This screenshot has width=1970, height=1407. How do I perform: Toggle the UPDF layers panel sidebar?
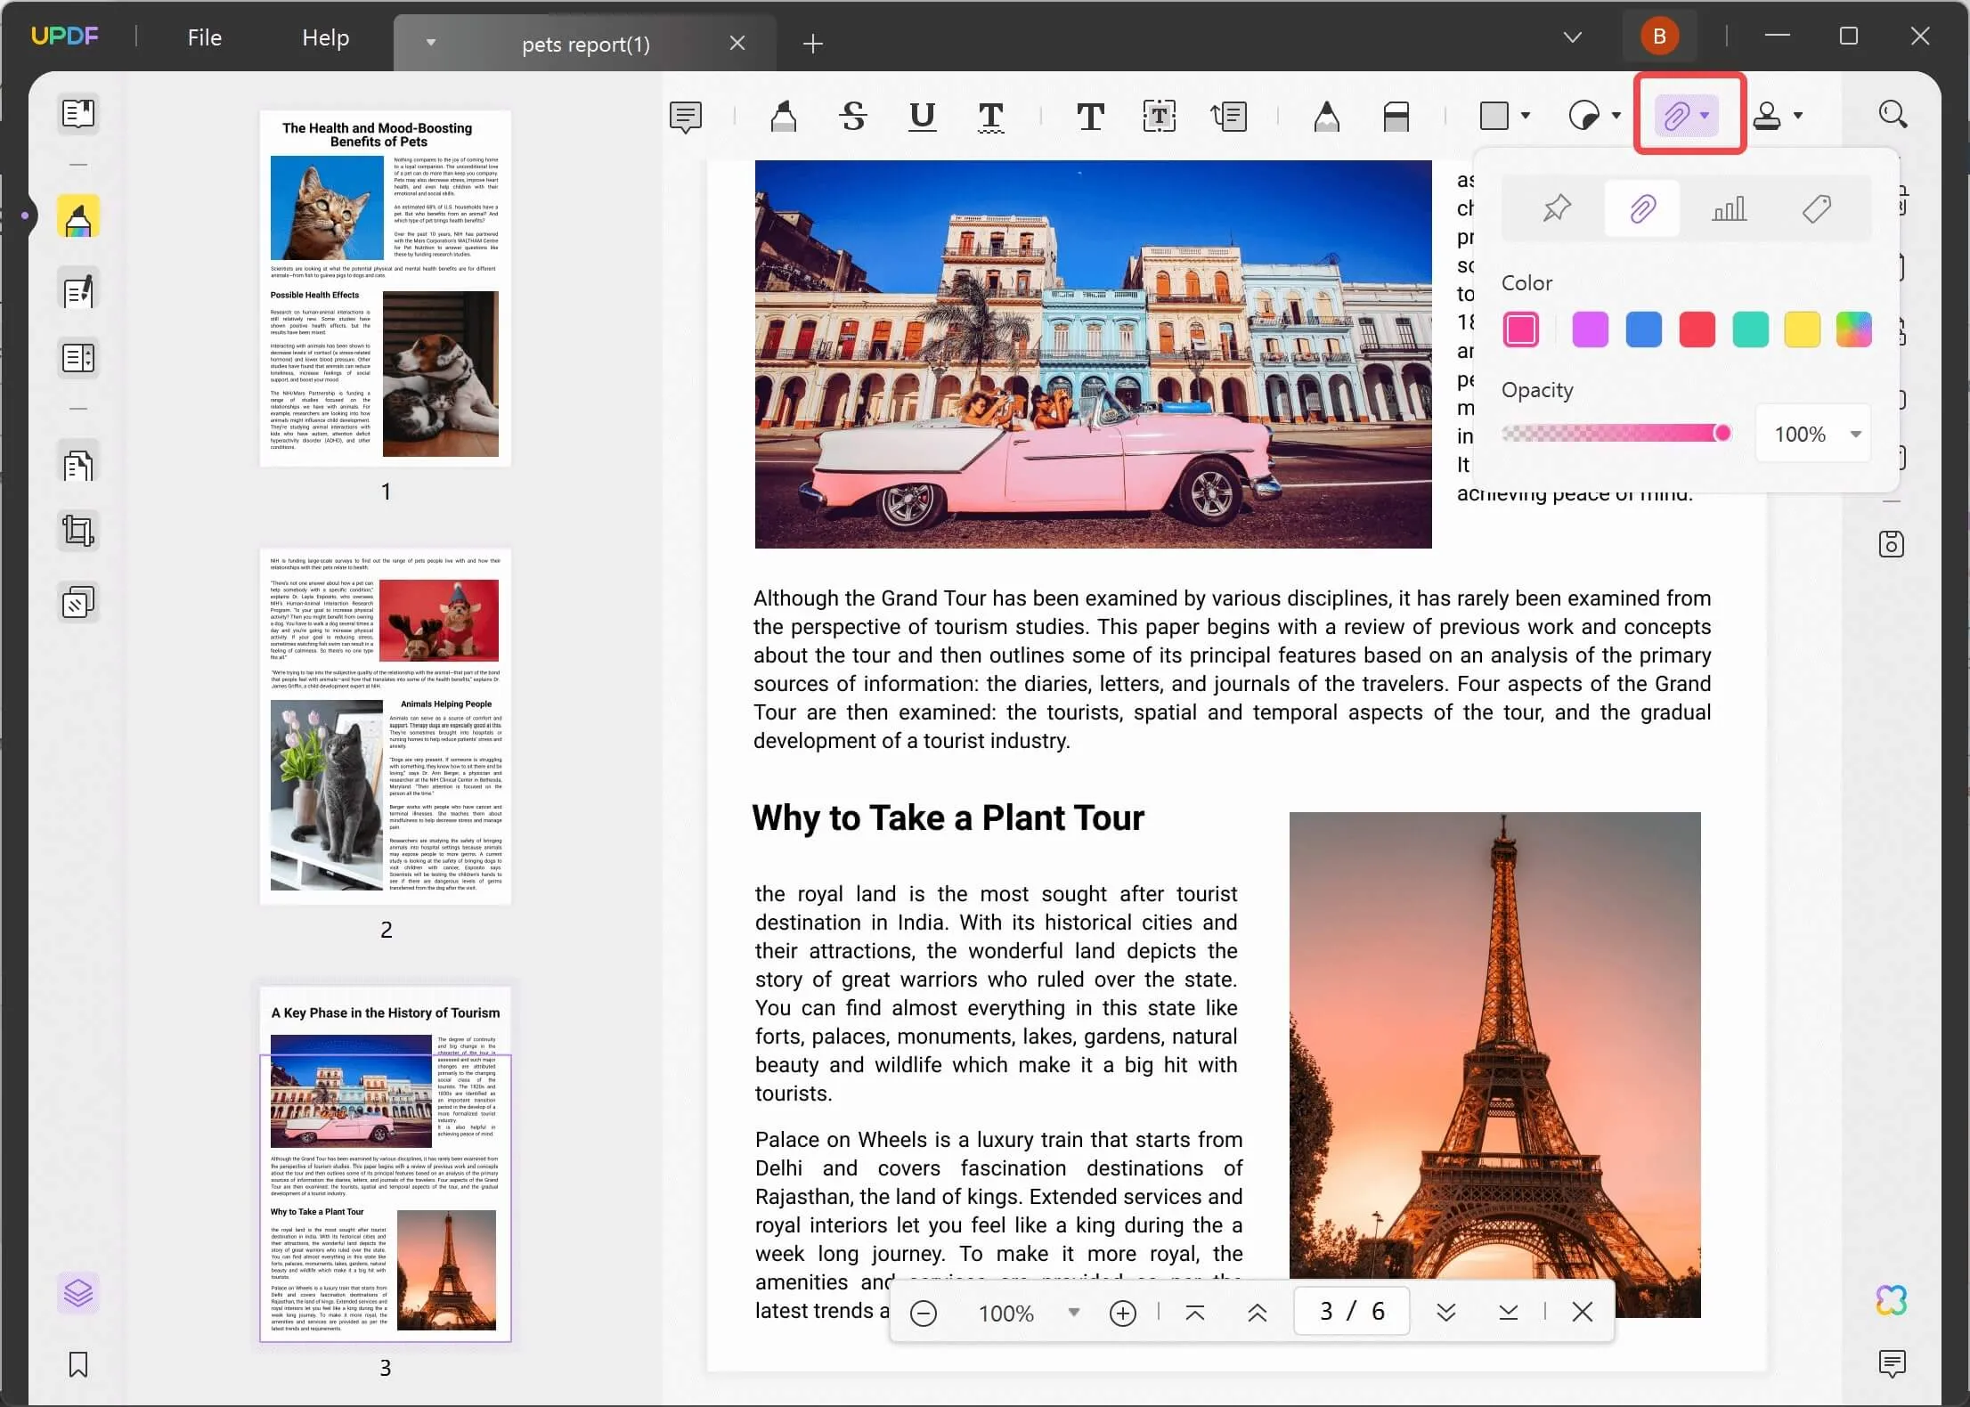tap(77, 1293)
